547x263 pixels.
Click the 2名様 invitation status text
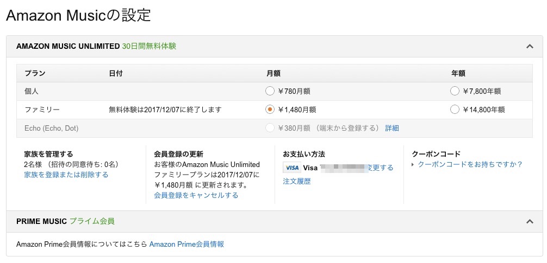click(72, 164)
